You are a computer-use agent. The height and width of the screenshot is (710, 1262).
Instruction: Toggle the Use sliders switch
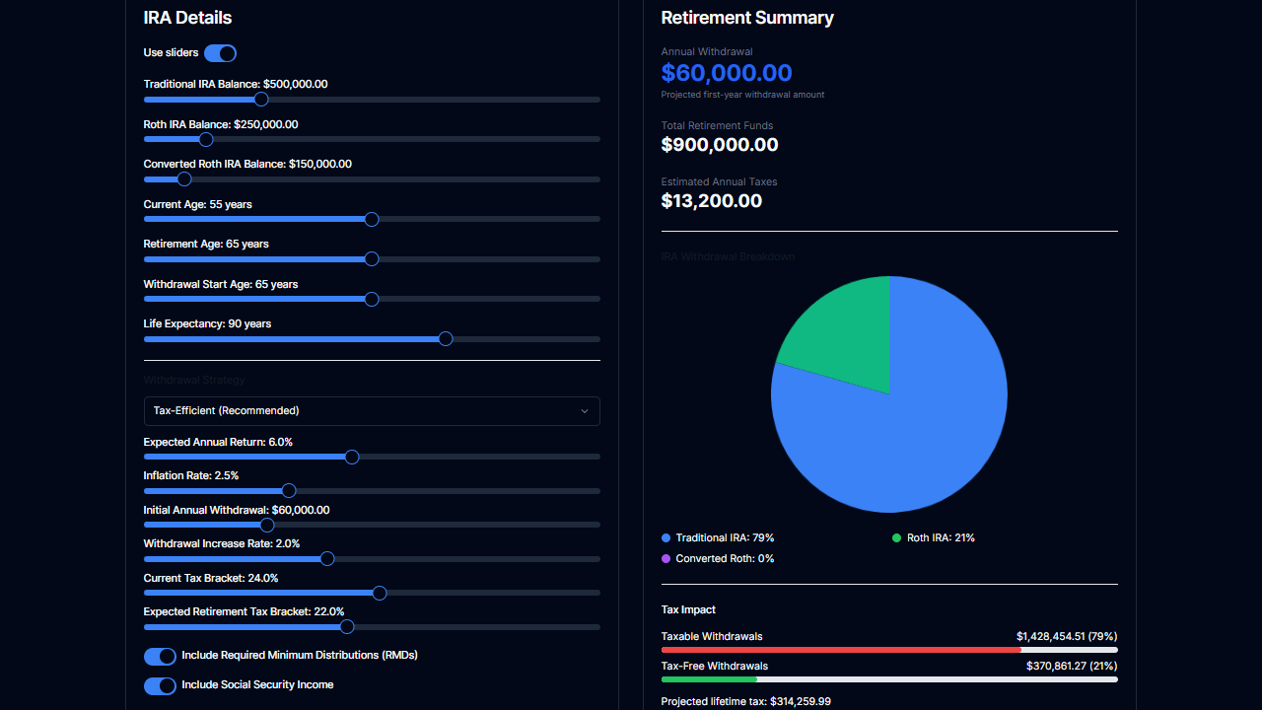pos(220,53)
